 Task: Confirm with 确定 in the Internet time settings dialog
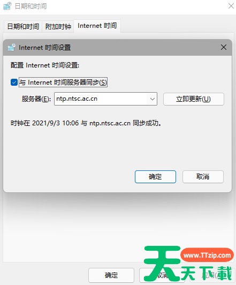155,177
